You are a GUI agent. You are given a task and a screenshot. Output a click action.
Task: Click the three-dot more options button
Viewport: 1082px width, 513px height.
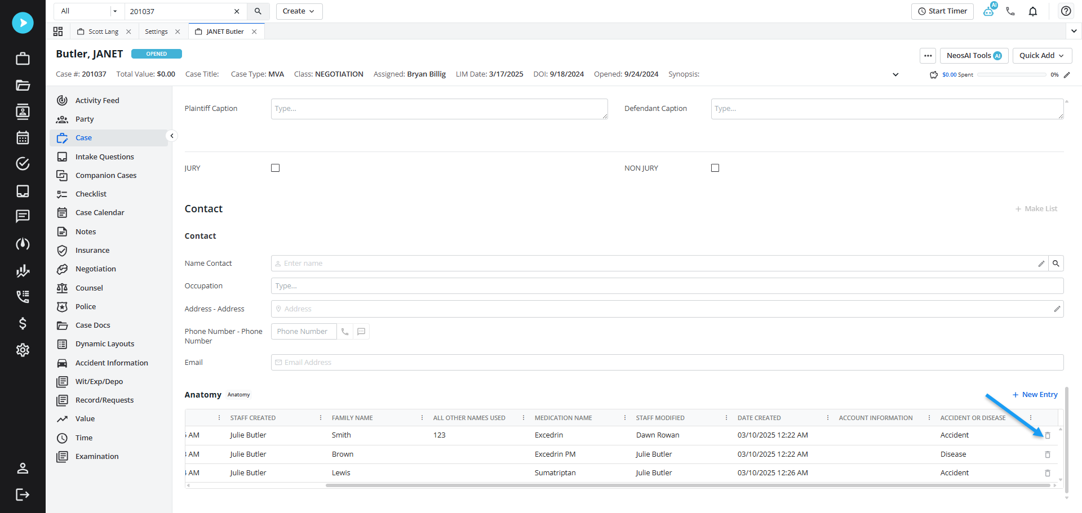click(928, 56)
